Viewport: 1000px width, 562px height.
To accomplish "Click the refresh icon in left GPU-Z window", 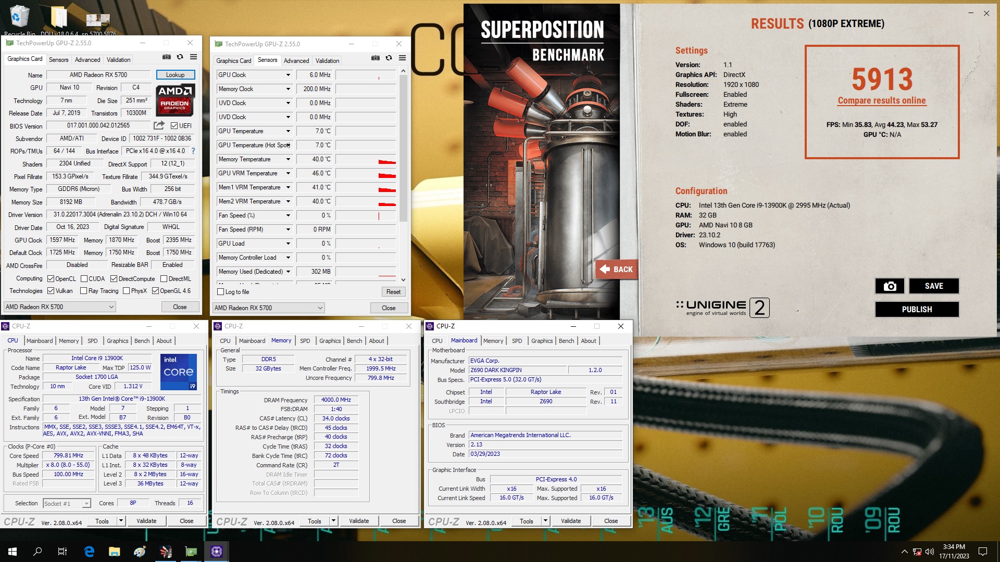I will pos(180,57).
